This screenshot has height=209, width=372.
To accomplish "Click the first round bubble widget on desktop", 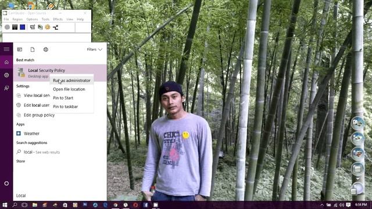I will (x=357, y=123).
